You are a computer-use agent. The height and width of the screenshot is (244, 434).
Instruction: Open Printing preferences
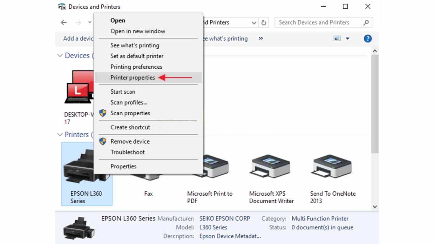coord(148,67)
